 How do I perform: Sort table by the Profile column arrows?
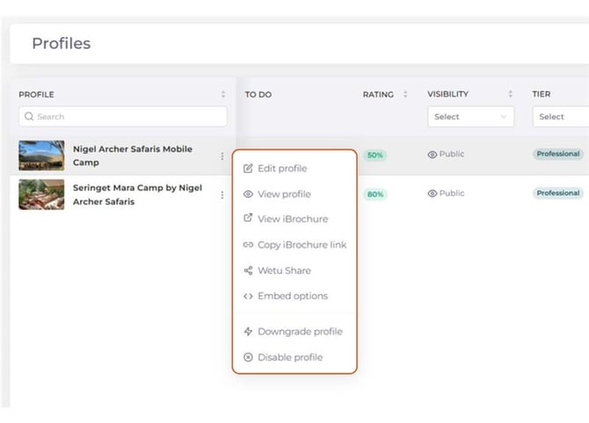click(x=223, y=94)
